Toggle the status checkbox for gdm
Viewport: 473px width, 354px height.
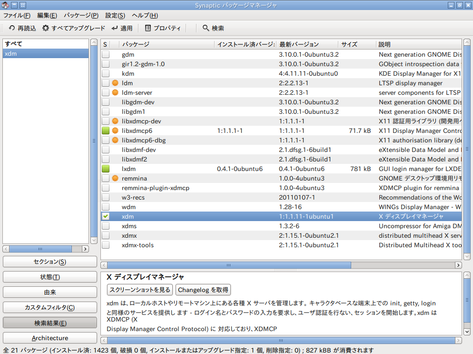click(x=106, y=54)
